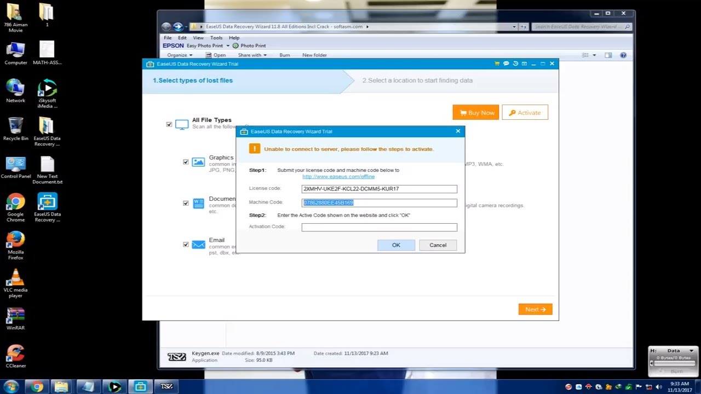Click File Explorer icon in the taskbar
This screenshot has width=701, height=394.
tap(61, 387)
